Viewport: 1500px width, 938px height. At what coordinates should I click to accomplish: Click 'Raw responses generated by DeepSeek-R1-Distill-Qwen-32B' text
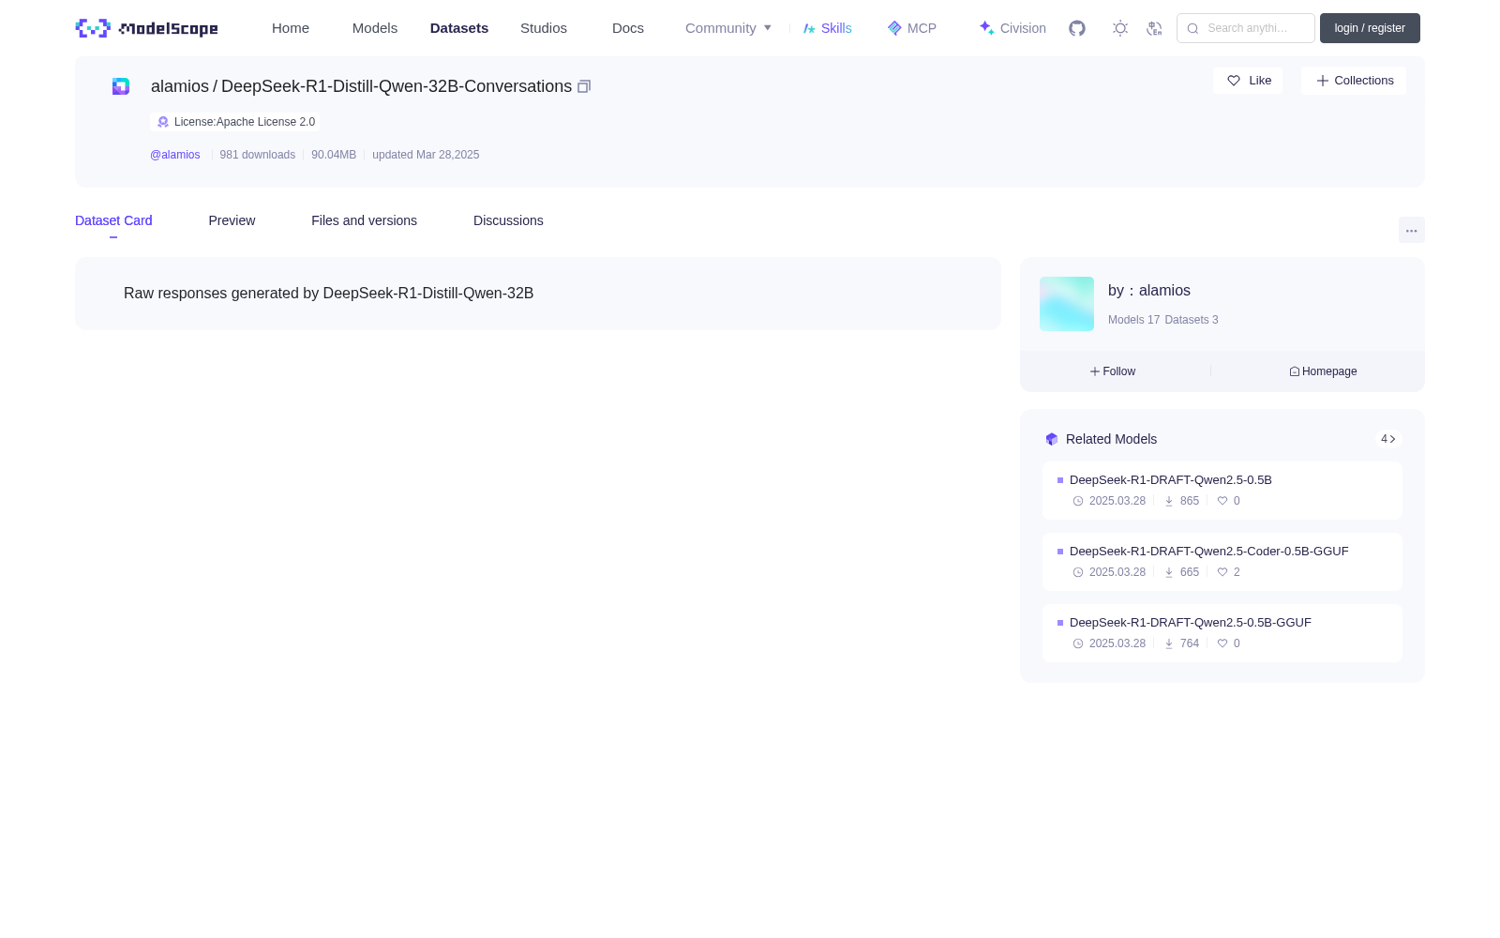coord(328,294)
